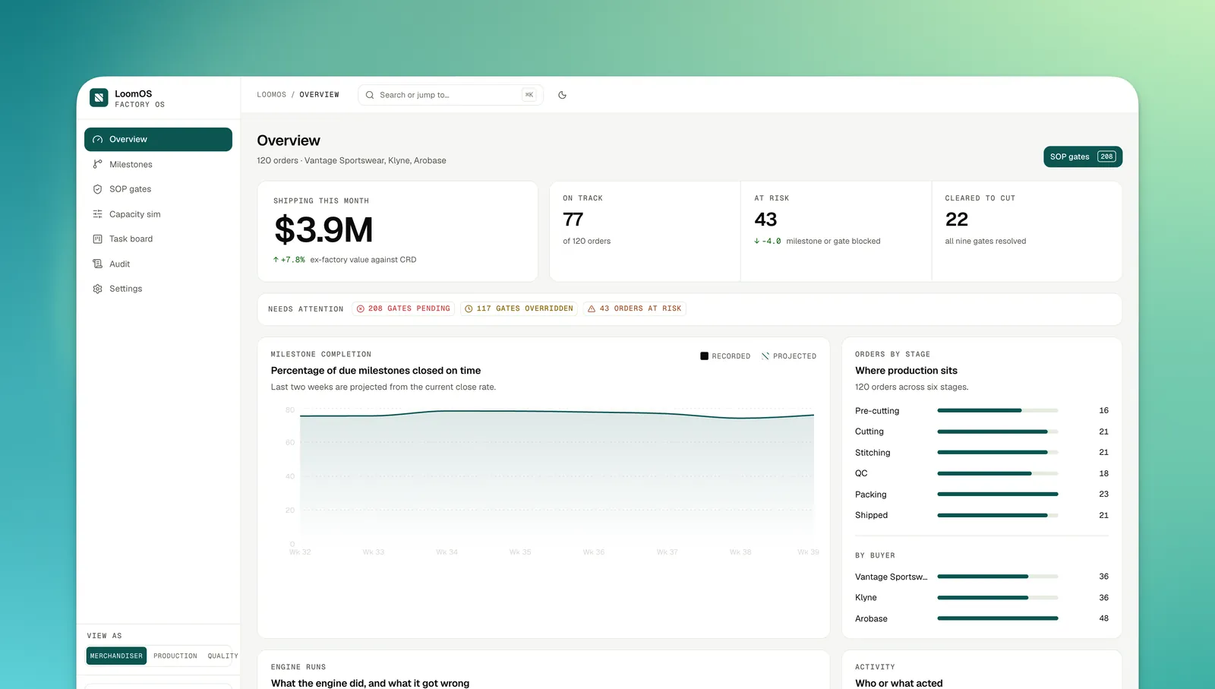
Task: Click the QC stage progress bar
Action: pyautogui.click(x=998, y=473)
